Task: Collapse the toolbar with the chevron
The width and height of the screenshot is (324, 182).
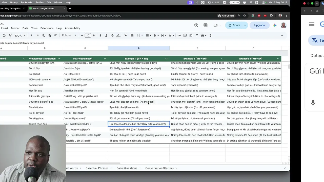Action: (x=282, y=36)
